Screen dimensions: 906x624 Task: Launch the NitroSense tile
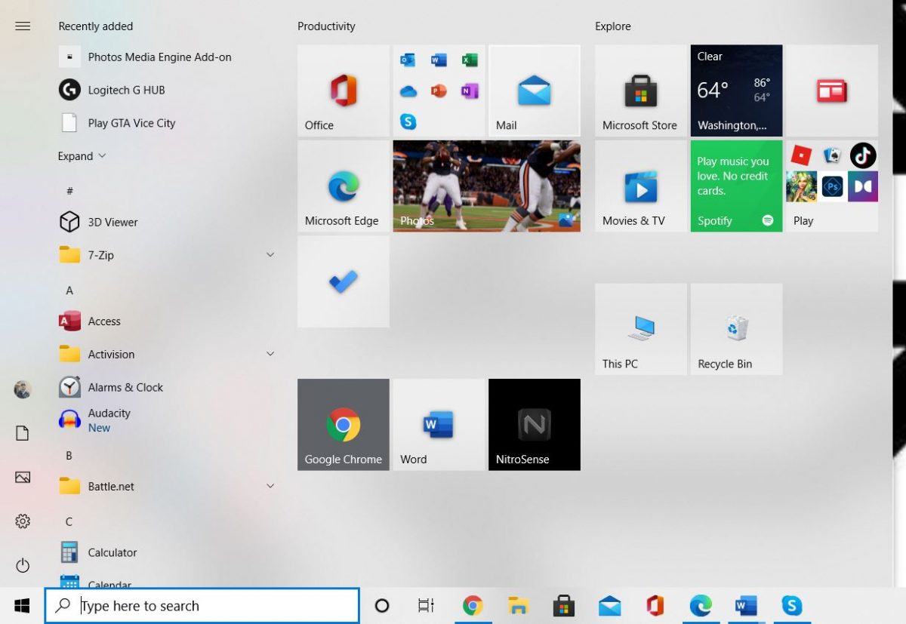point(535,425)
